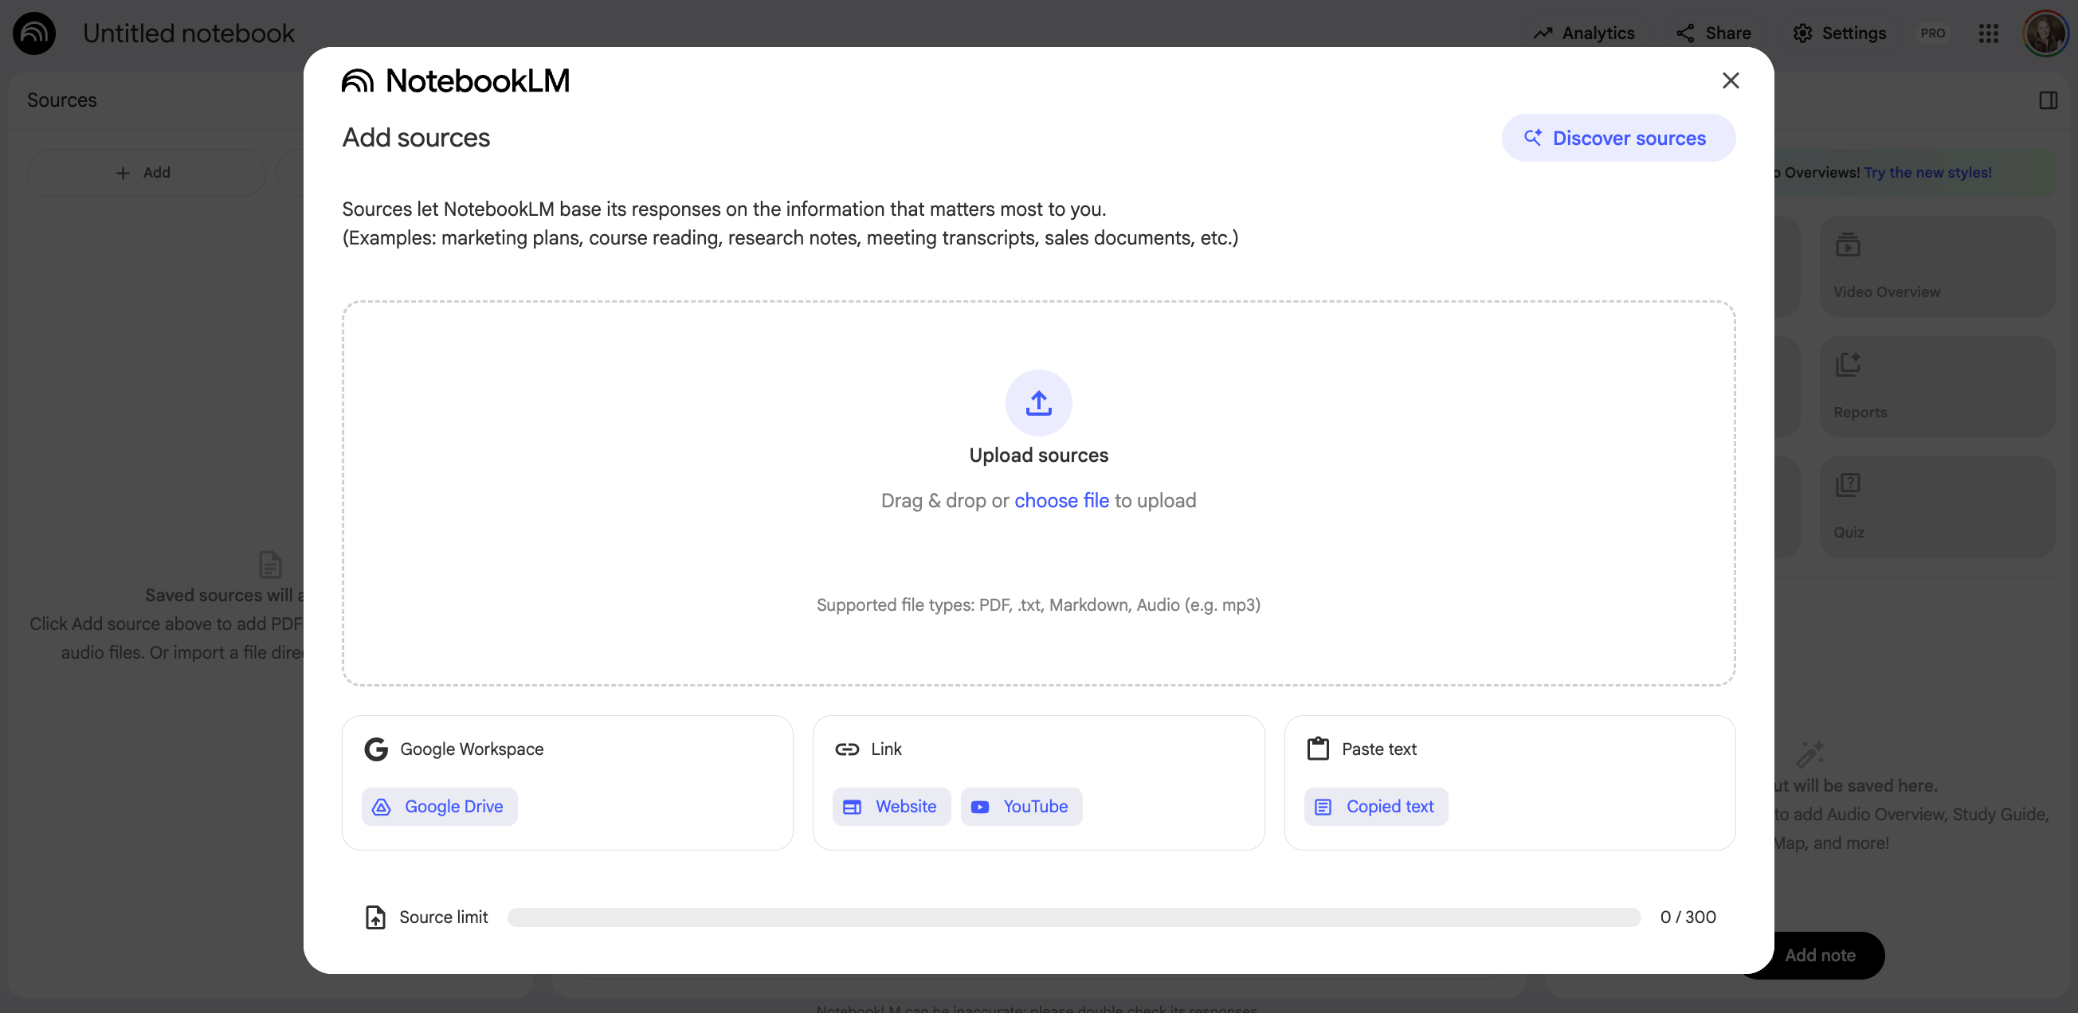2078x1013 pixels.
Task: Click the Discover sources button
Action: (1617, 138)
